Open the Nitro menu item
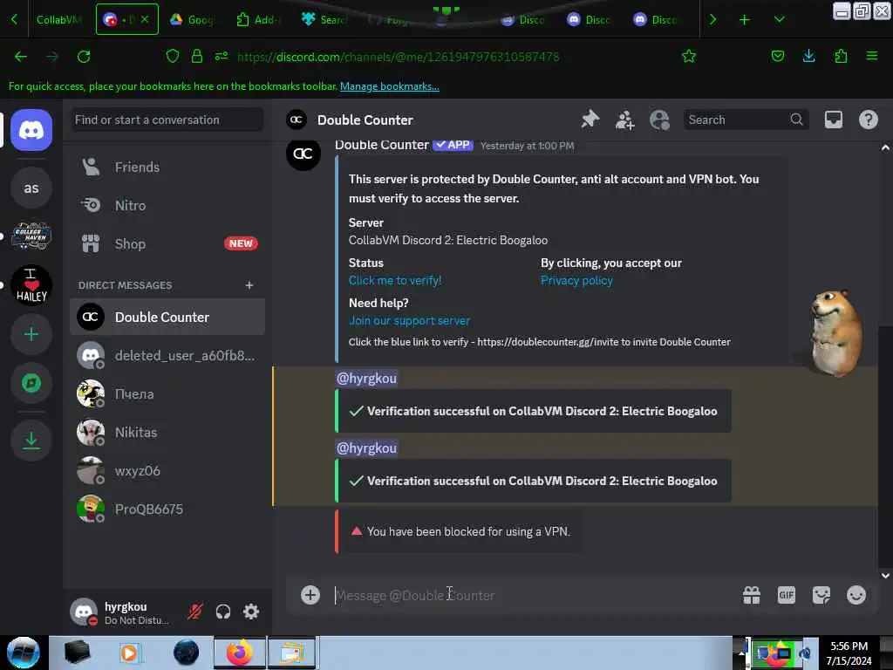Viewport: 893px width, 670px height. [x=167, y=205]
